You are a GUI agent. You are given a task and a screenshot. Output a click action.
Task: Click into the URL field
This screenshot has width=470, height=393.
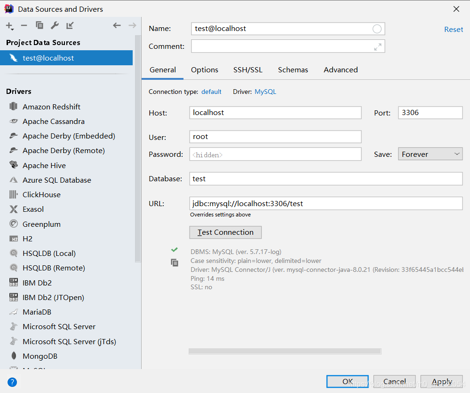326,203
